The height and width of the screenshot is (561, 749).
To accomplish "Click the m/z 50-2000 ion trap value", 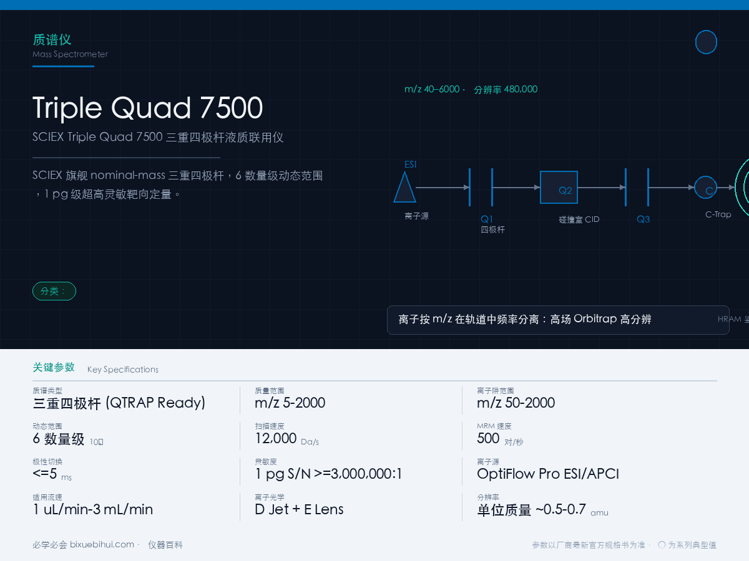I will click(516, 403).
